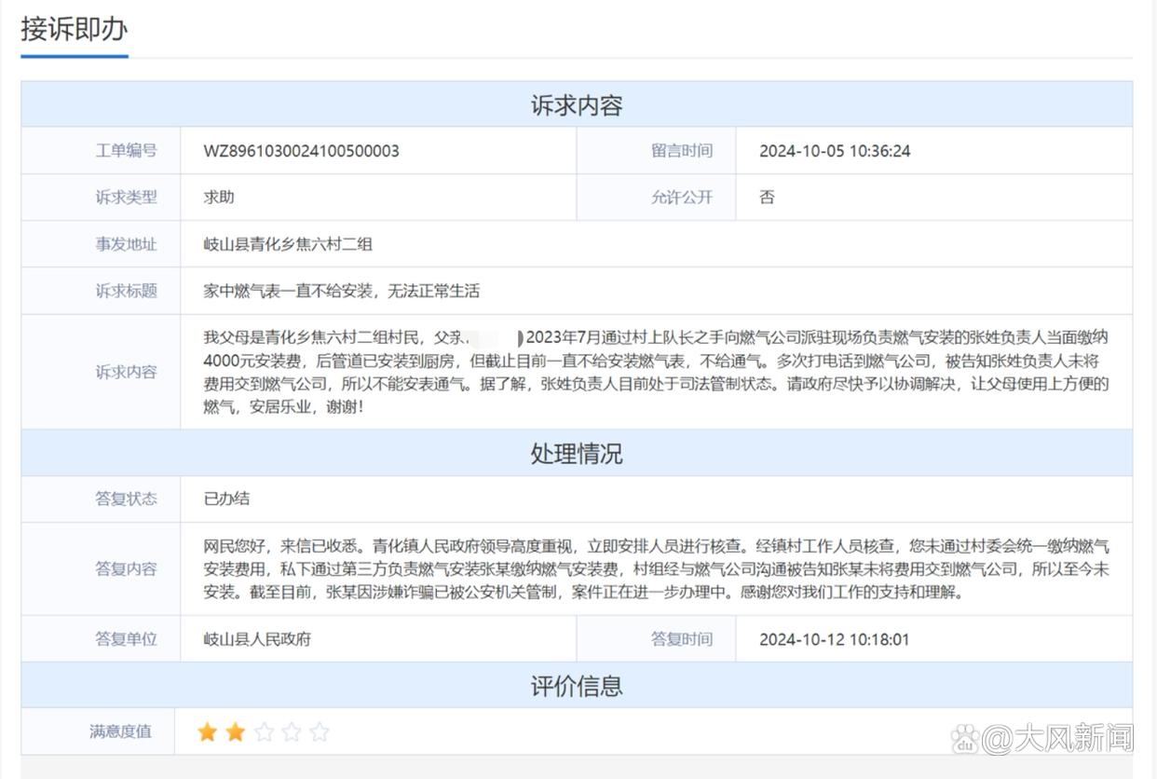
Task: Click the @大风新闻 watermark text
Action: [x=1058, y=738]
